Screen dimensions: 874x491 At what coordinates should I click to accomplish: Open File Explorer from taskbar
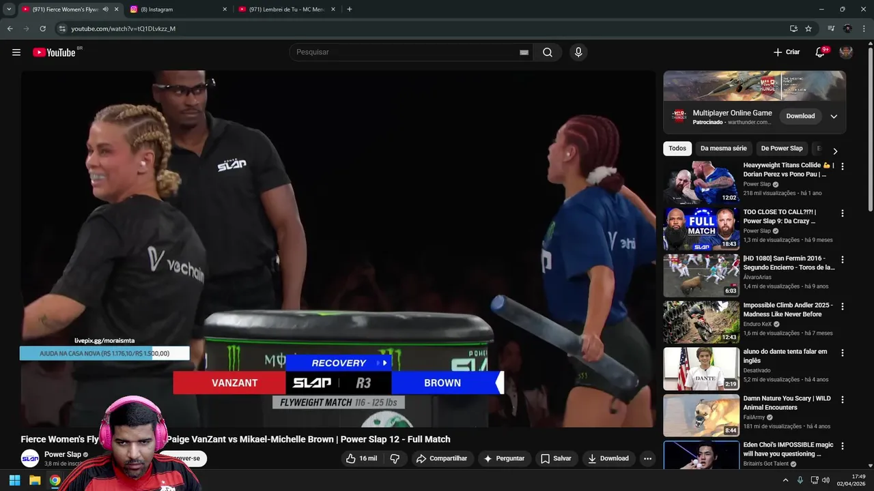[35, 480]
